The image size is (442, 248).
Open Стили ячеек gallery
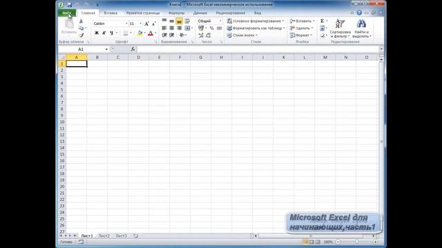pyautogui.click(x=242, y=35)
